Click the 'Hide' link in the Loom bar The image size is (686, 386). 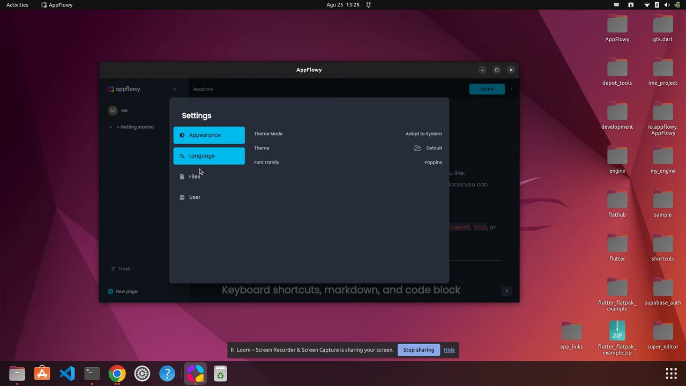tap(449, 350)
